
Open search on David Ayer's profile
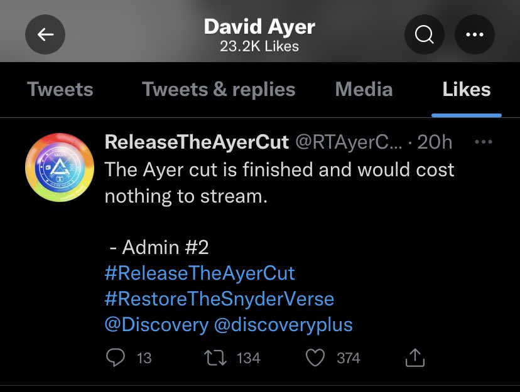[x=425, y=35]
